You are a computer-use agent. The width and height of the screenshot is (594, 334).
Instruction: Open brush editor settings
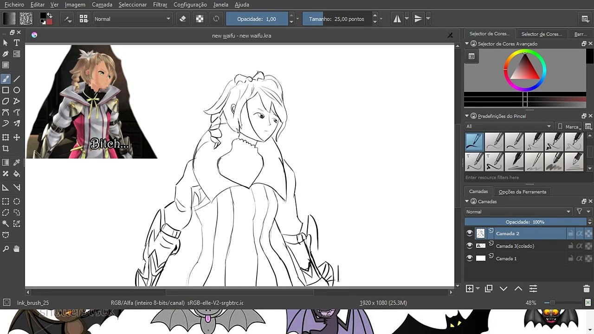pyautogui.click(x=68, y=19)
